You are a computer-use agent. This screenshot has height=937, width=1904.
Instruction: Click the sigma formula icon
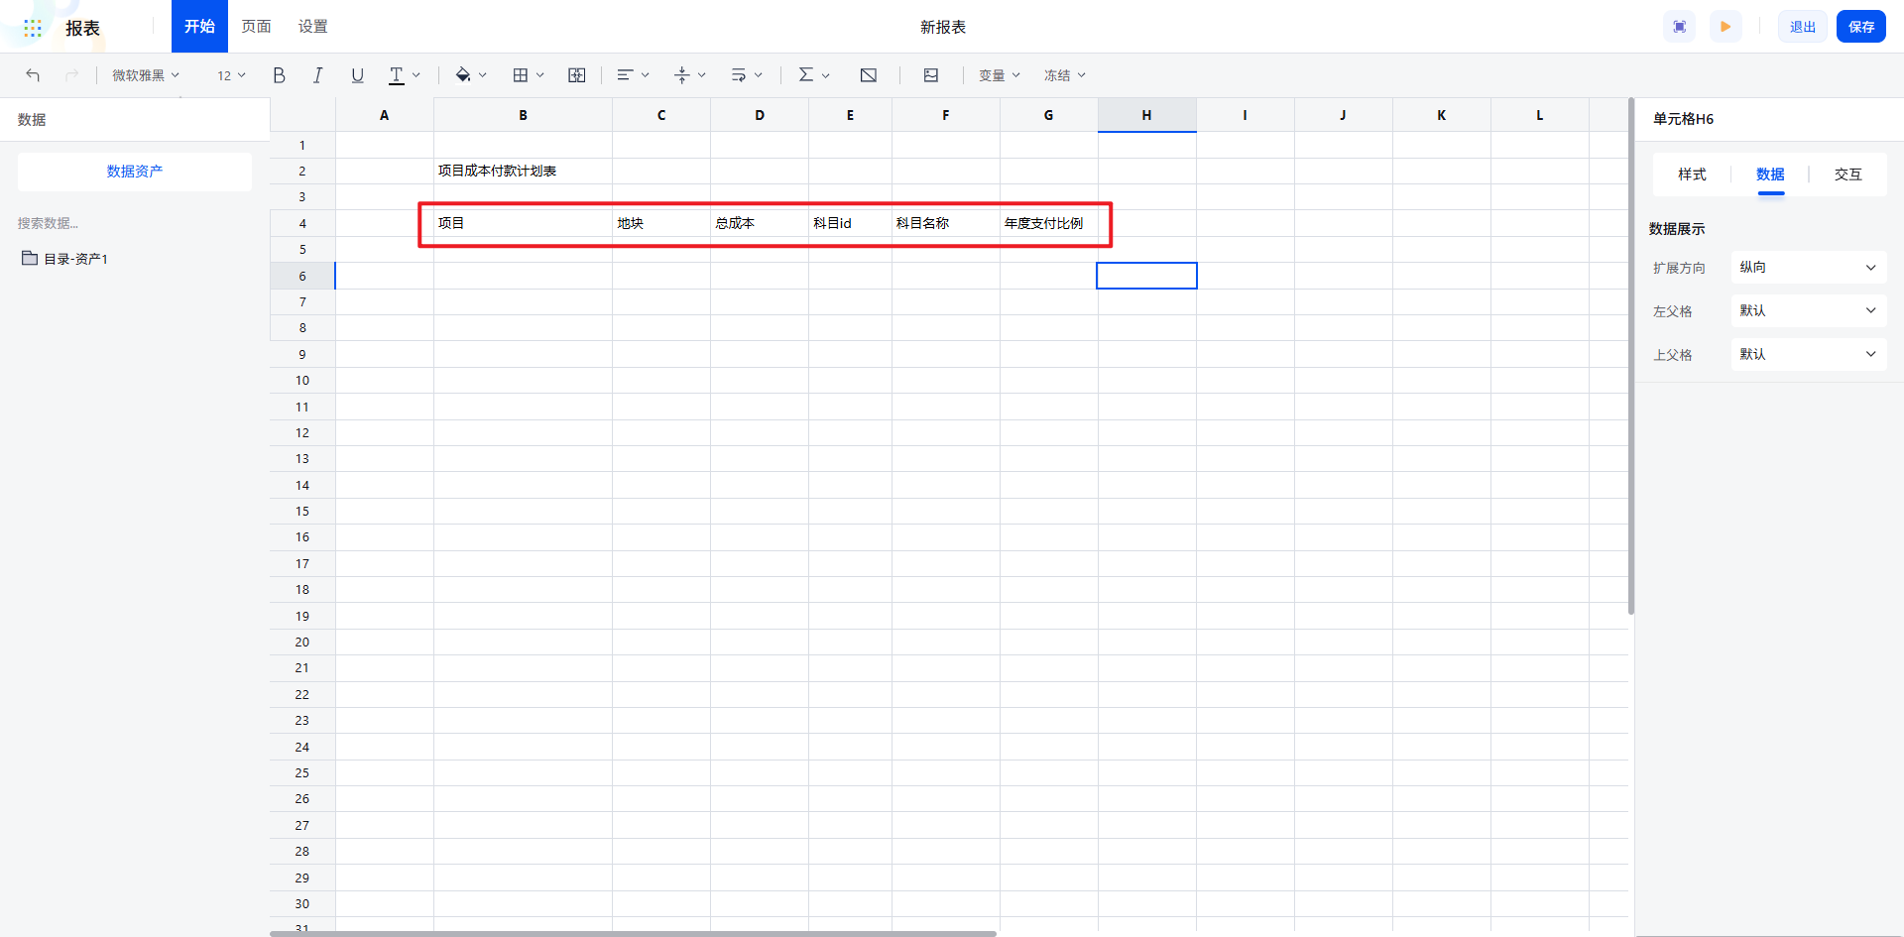tap(806, 75)
